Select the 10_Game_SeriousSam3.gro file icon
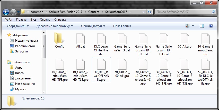 (x=206, y=39)
